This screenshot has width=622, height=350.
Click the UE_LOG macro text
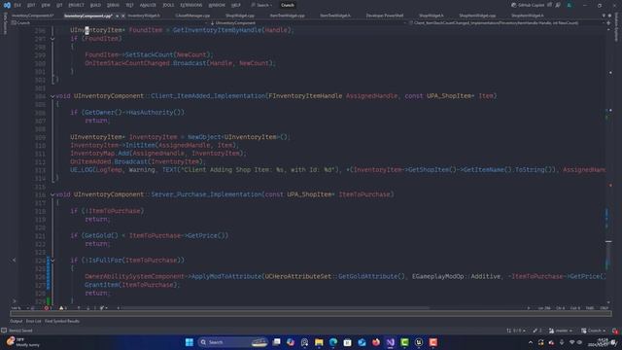[82, 170]
